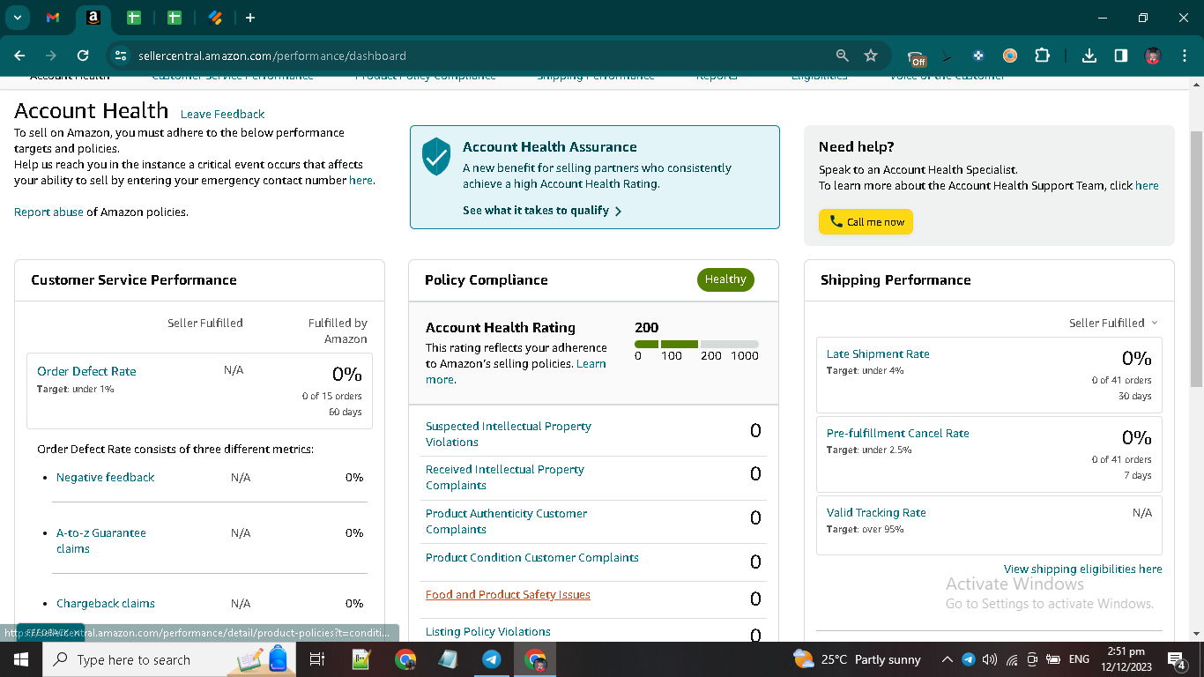Image resolution: width=1204 pixels, height=677 pixels.
Task: Open the Report abuse link
Action: 48,212
